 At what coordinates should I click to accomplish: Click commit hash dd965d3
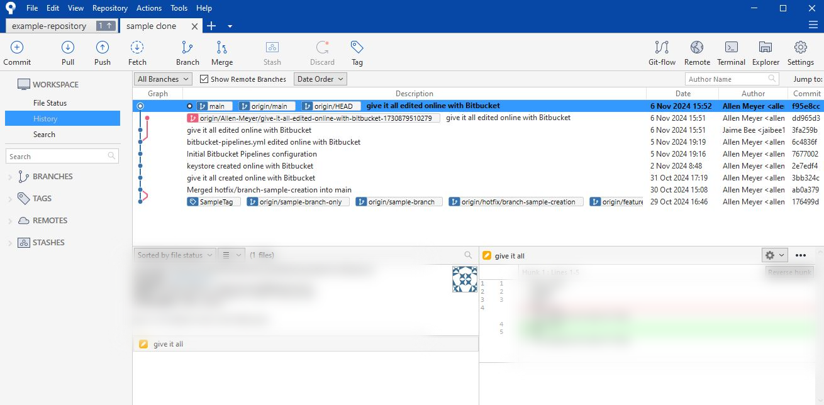[x=806, y=118]
